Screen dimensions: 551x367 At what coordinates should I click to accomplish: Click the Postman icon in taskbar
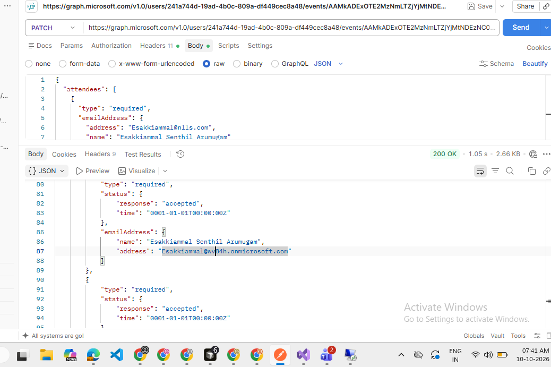280,355
